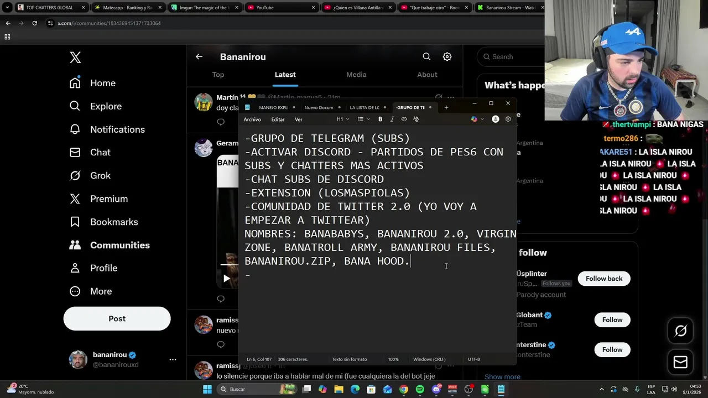Open Notepad account profile icon
708x398 pixels.
point(495,119)
